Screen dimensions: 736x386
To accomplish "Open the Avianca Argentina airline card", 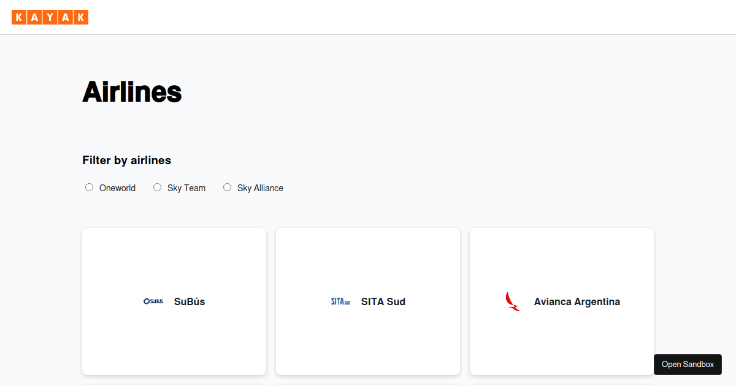I will [x=562, y=301].
